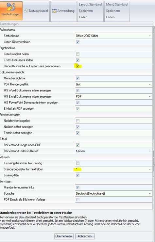Enable the Liste komplett holen checkbox
Viewport: 155px width, 242px height.
click(77, 54)
